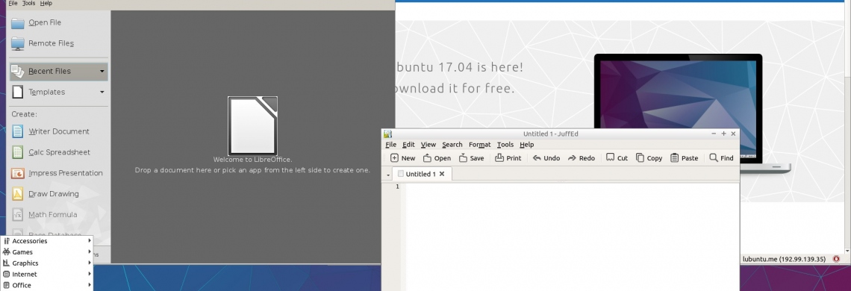The height and width of the screenshot is (291, 851).
Task: Close the Untitled 1 tab in JuffEd
Action: point(442,175)
